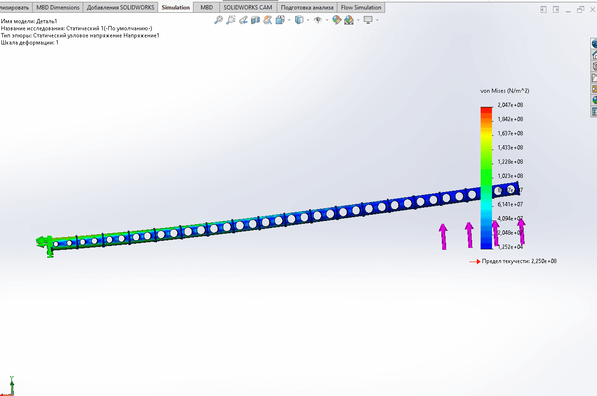Open the Custom Properties task pane icon
The height and width of the screenshot is (396, 597).
point(594,112)
